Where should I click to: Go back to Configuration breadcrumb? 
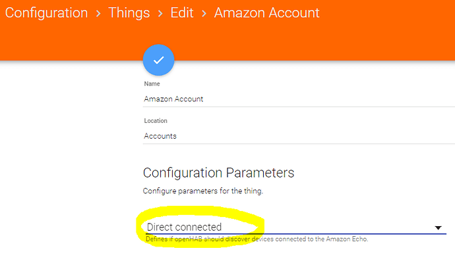[46, 13]
